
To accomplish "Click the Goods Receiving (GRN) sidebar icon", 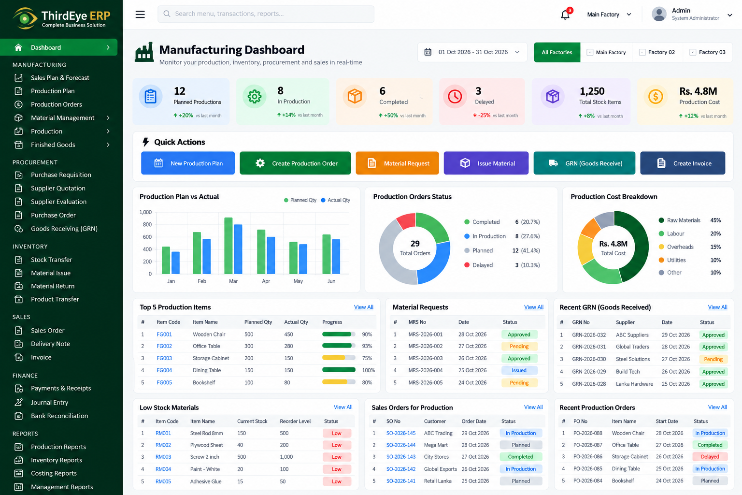I will [x=19, y=229].
